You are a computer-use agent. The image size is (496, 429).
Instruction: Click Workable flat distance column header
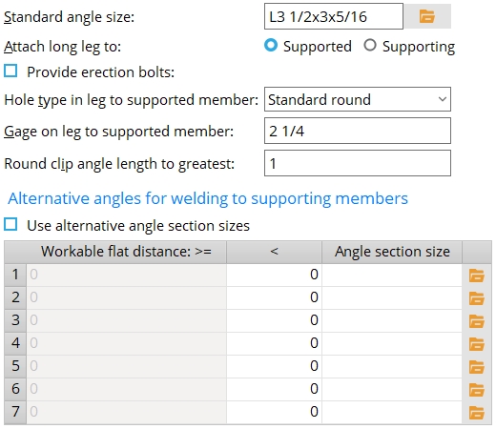click(x=126, y=252)
